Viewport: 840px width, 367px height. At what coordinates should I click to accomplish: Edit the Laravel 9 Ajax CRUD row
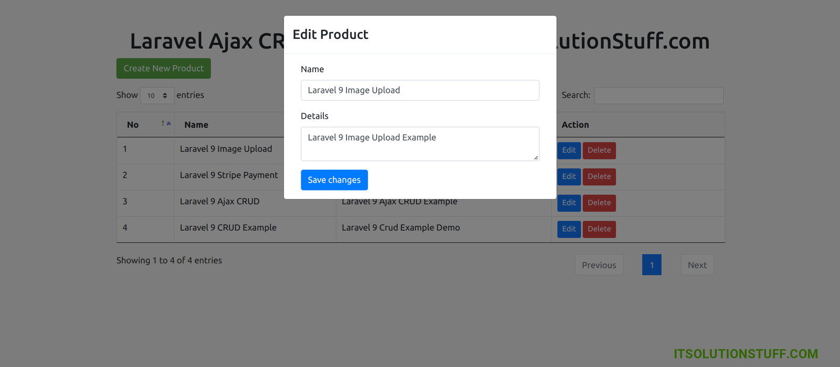(569, 203)
